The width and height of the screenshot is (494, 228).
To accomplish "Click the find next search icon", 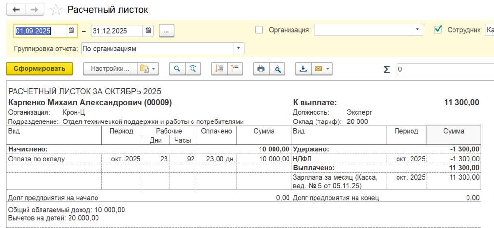I will tap(193, 68).
